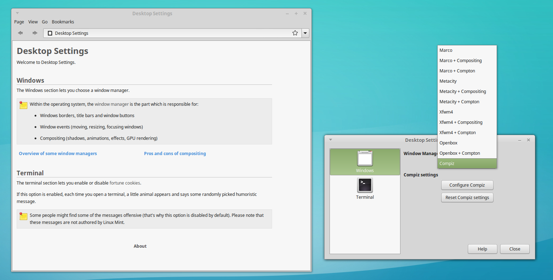The height and width of the screenshot is (280, 553).
Task: Choose Marco from the window manager list
Action: [467, 50]
